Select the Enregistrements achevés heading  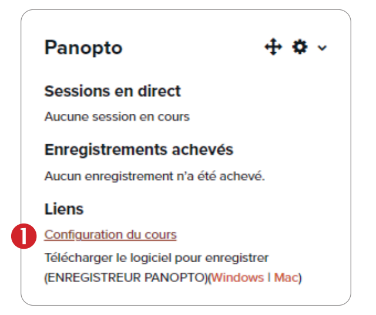(x=139, y=150)
